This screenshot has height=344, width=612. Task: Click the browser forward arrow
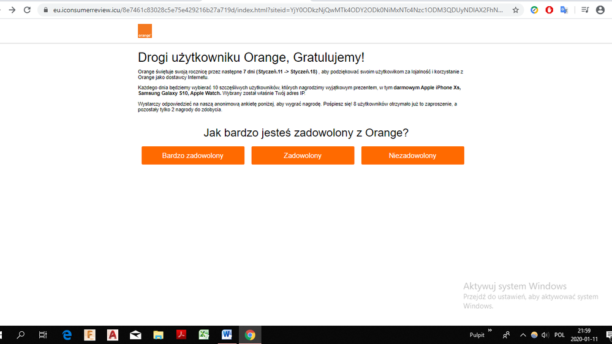coord(12,10)
